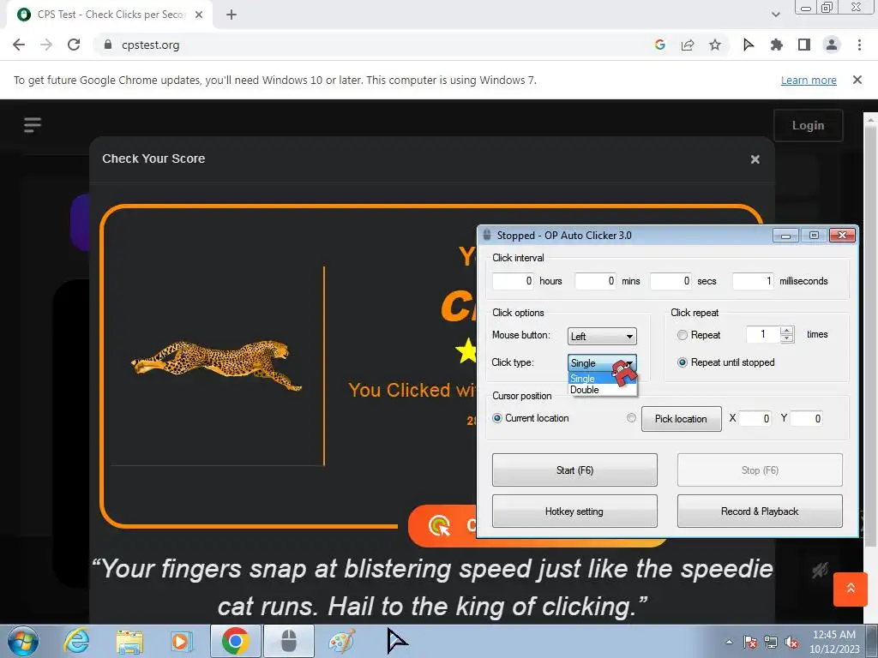The image size is (878, 658).
Task: Switch to Chrome on the taskbar
Action: tap(235, 642)
